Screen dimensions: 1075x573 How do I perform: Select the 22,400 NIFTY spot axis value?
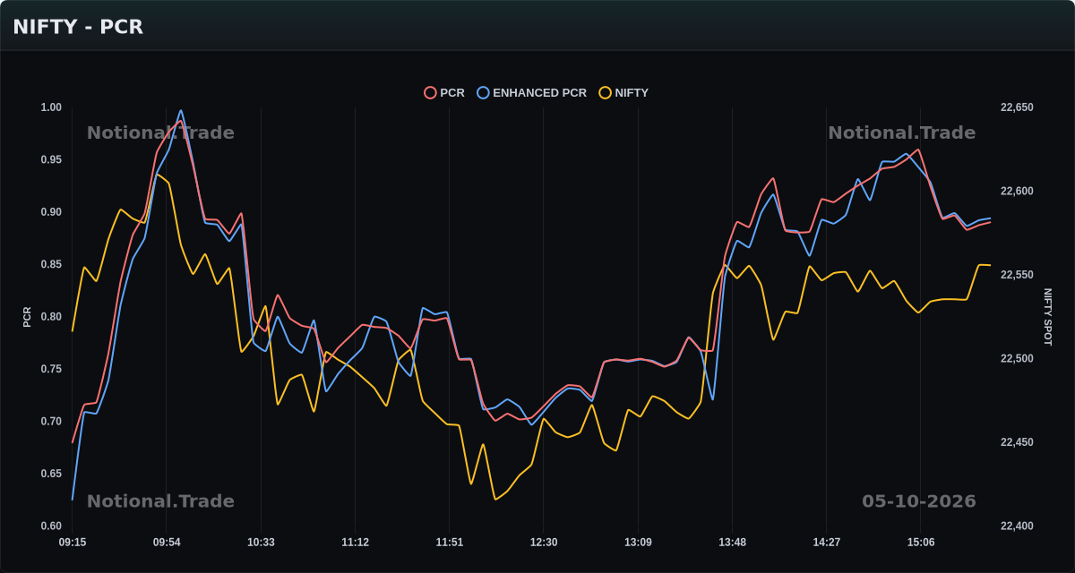[1017, 526]
